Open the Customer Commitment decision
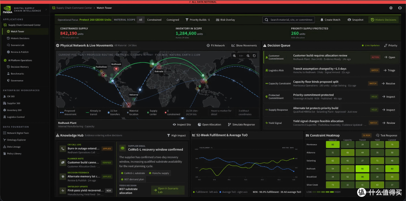 (389, 57)
